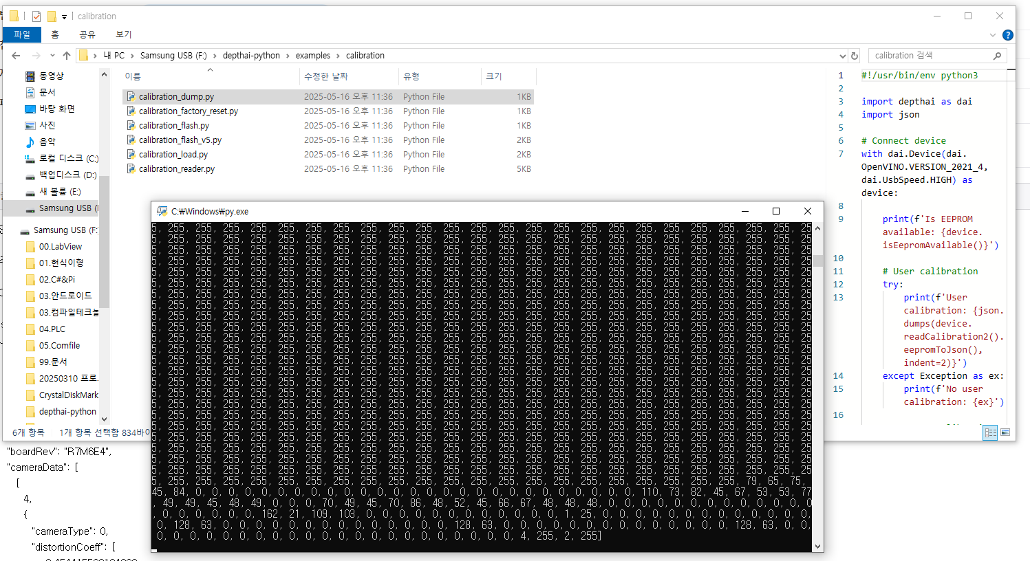Viewport: 1030px width, 561px height.
Task: Click the console window vertical scrollbar thumb
Action: [x=817, y=261]
